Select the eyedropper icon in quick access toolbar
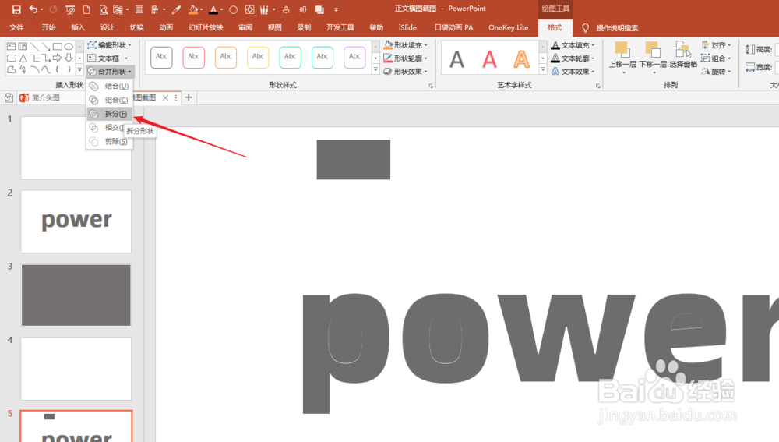 pos(176,9)
